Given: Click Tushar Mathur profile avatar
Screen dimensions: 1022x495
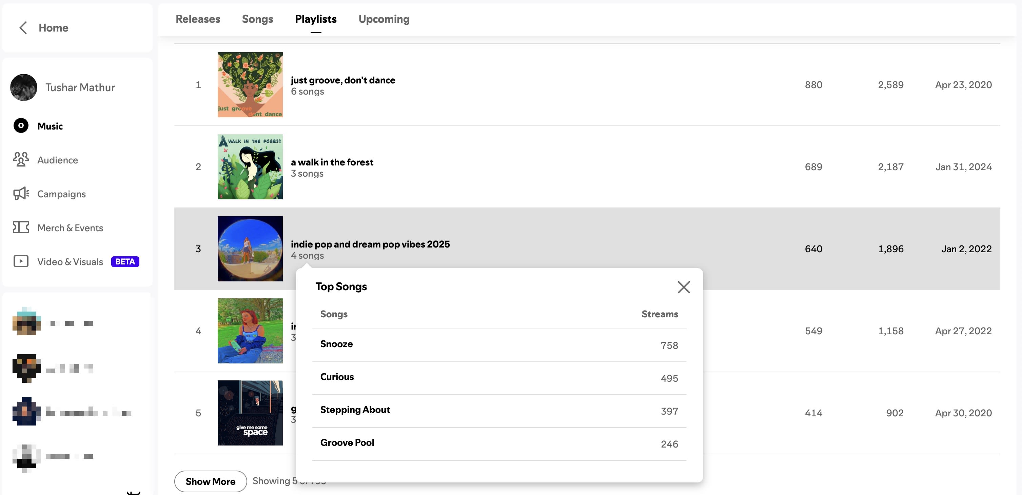Looking at the screenshot, I should point(24,87).
